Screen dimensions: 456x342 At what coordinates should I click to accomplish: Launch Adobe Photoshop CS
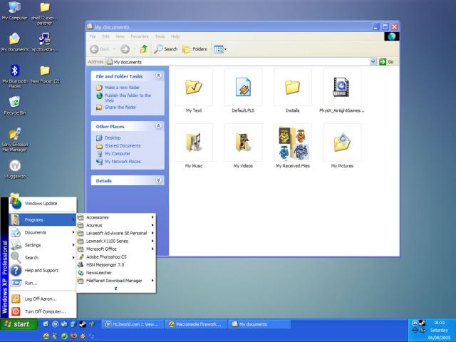click(x=116, y=256)
